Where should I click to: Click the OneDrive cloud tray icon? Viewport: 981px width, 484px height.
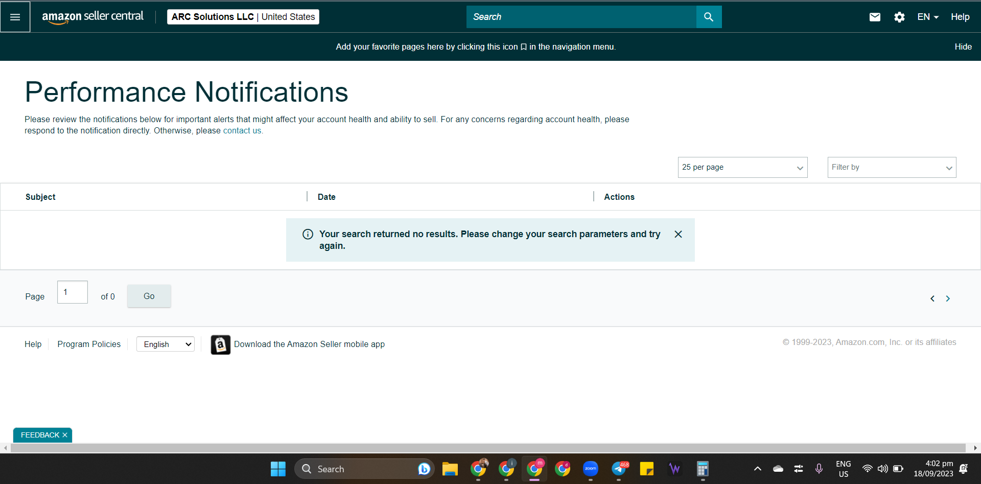point(778,469)
